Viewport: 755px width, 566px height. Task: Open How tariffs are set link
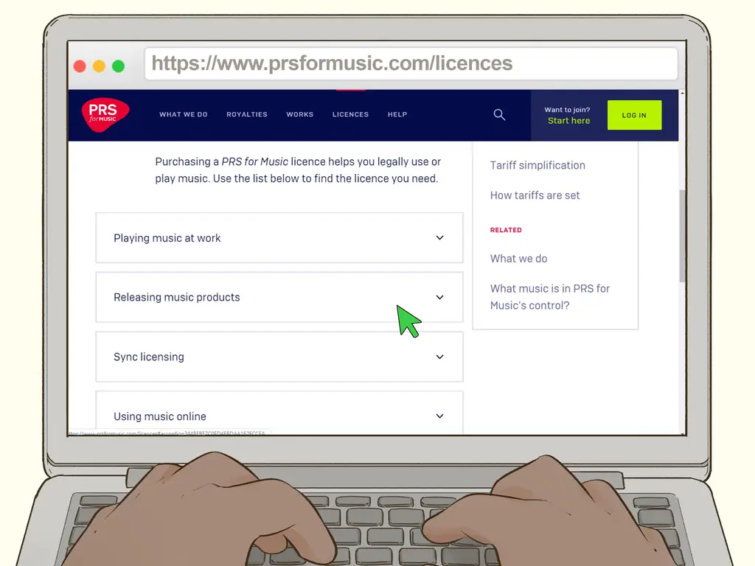535,195
